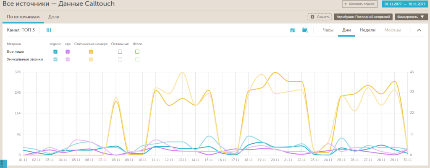
Task: Enable Итого checkbox for Уникальные звонки
Action: 137,59
